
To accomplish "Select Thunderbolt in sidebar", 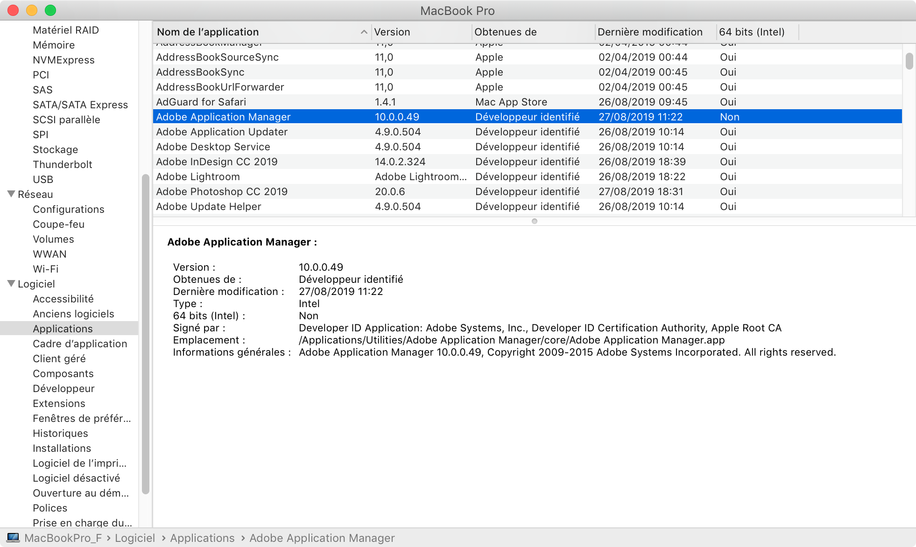I will tap(63, 164).
